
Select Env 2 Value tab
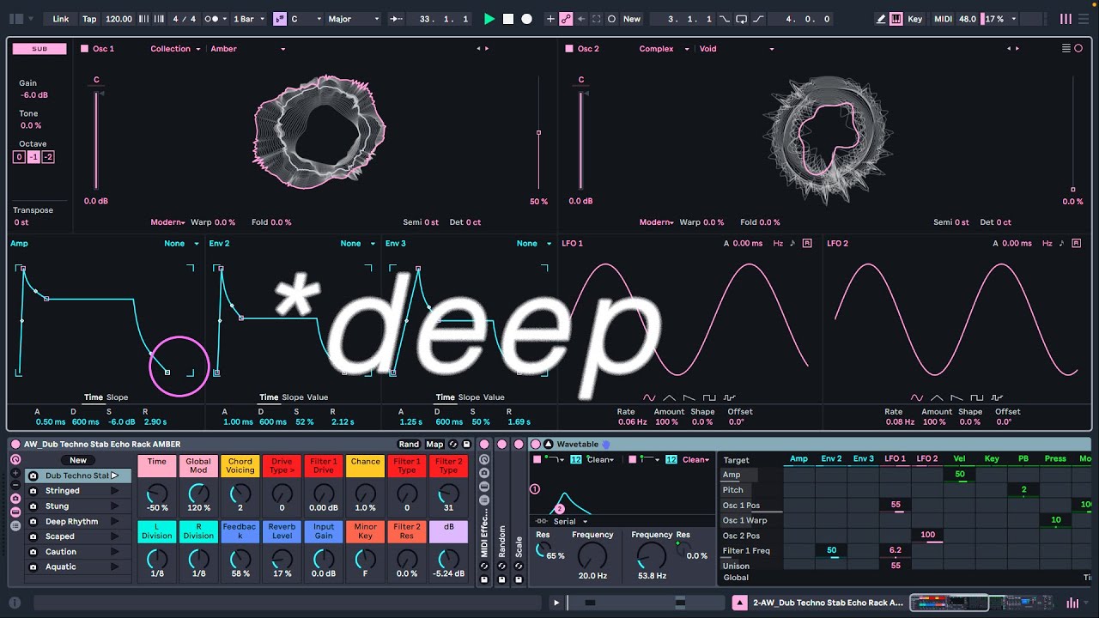pos(318,397)
